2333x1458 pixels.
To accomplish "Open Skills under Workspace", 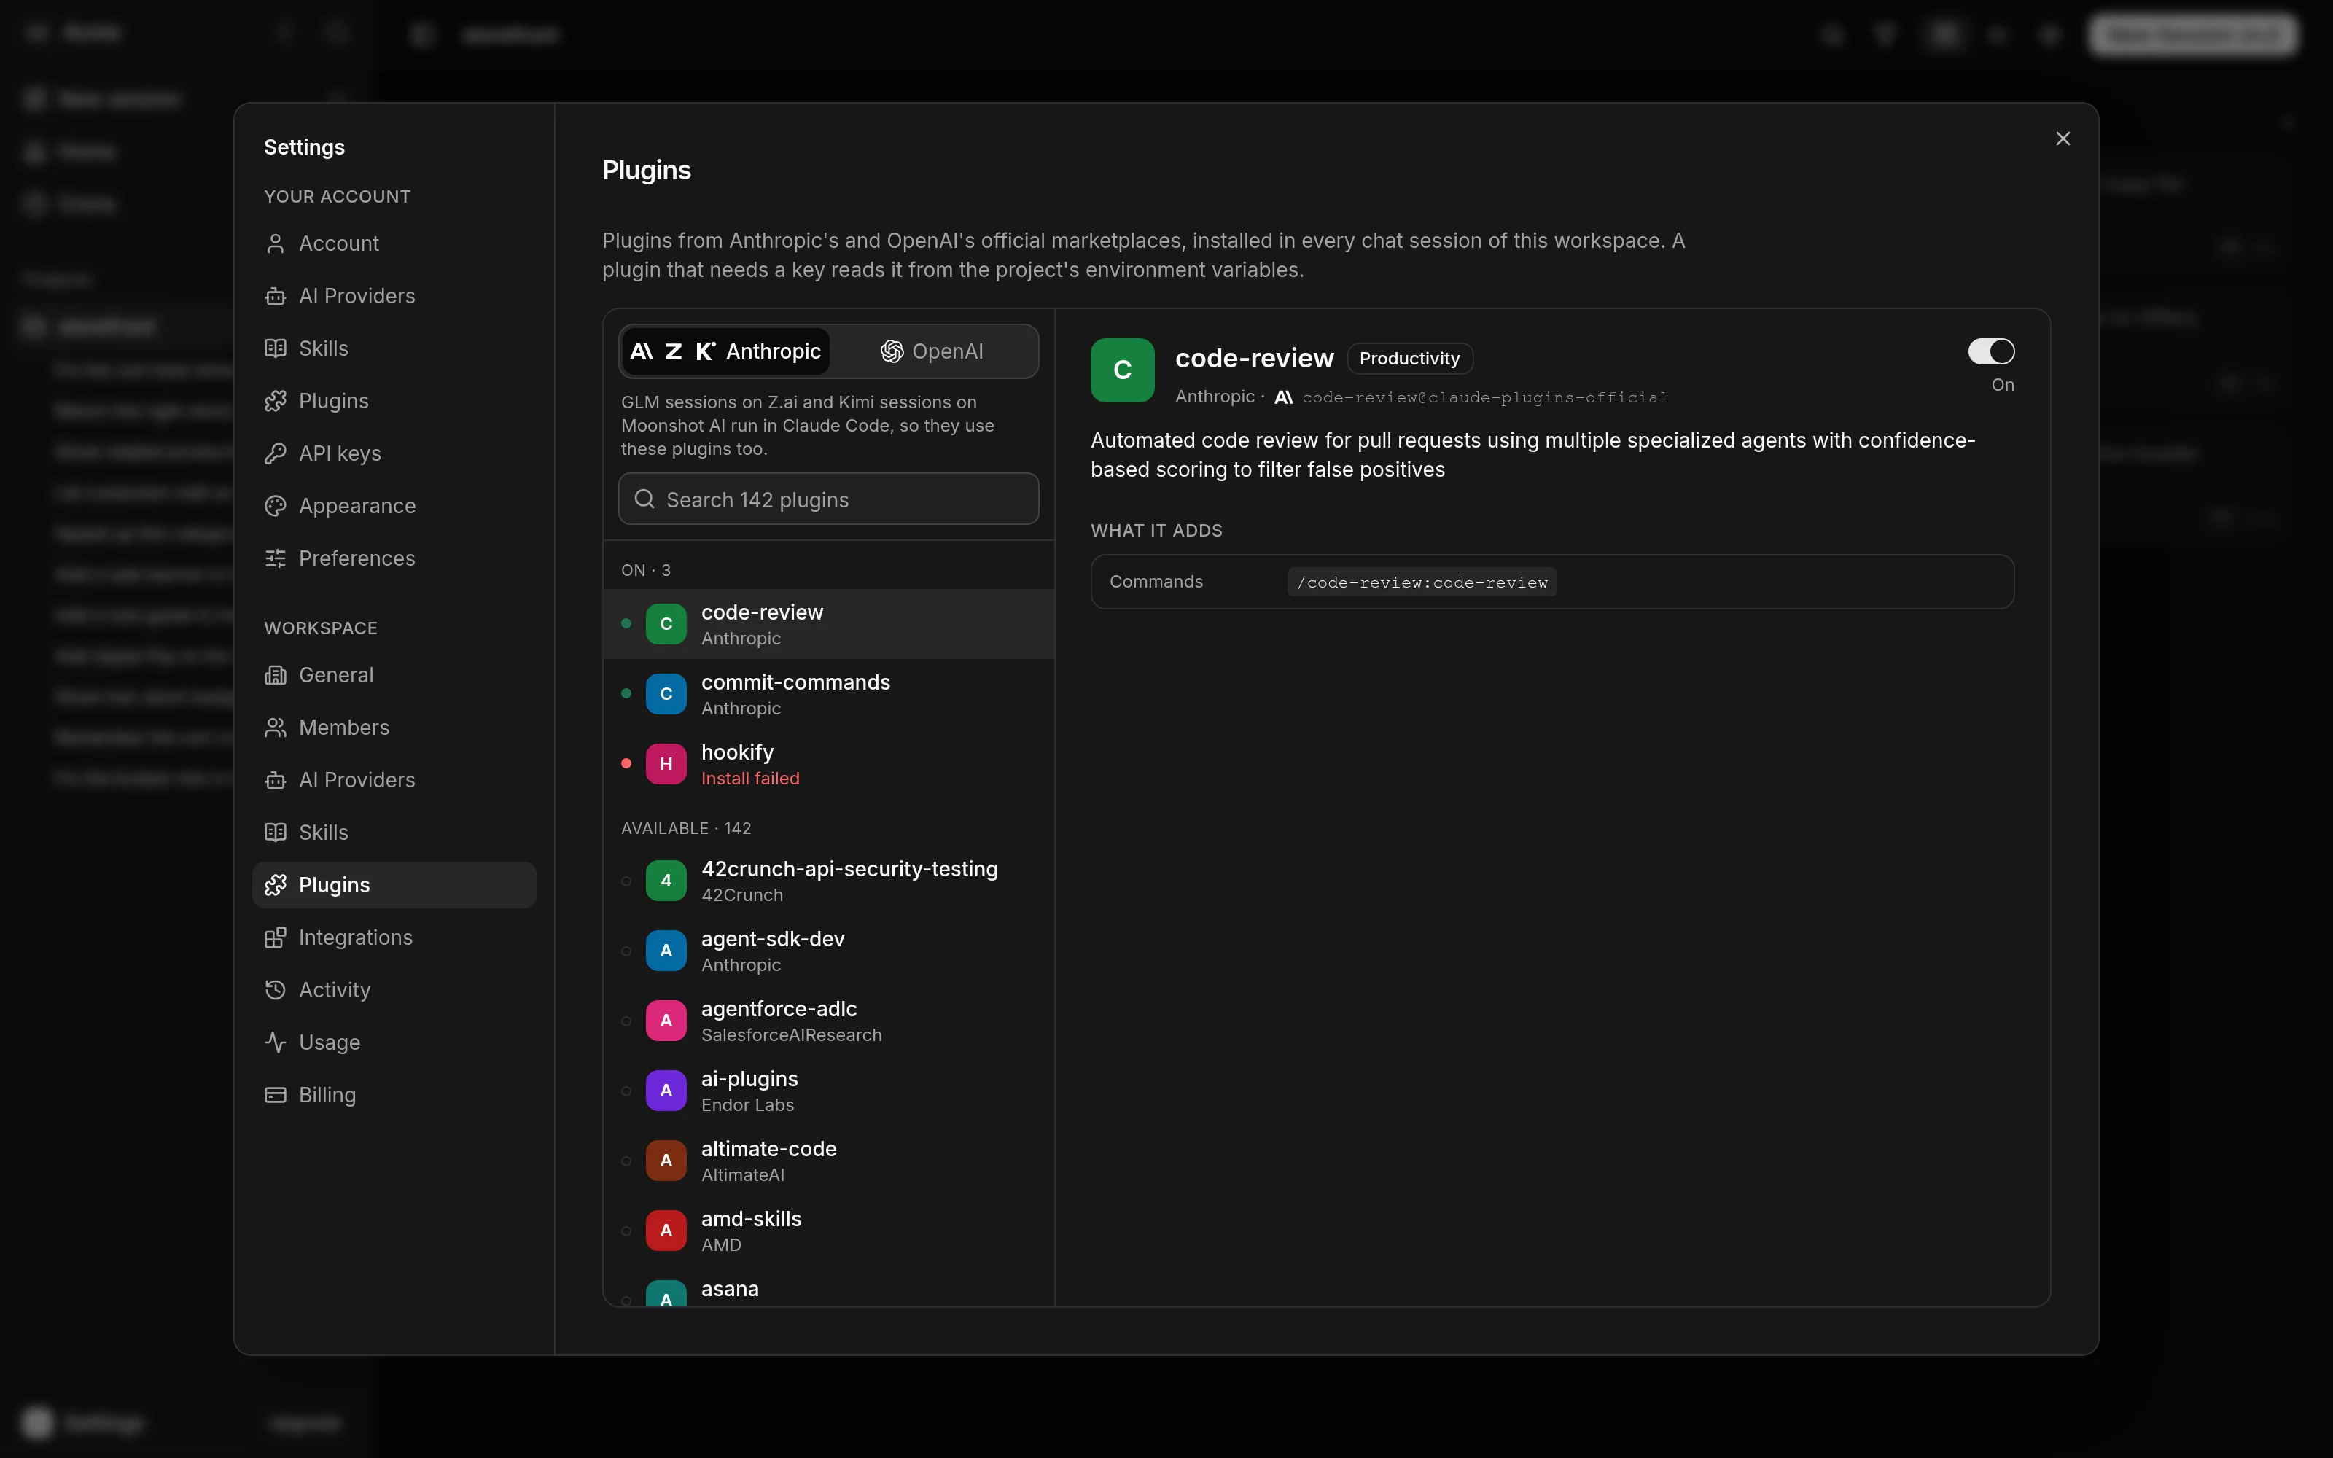I will click(x=394, y=833).
